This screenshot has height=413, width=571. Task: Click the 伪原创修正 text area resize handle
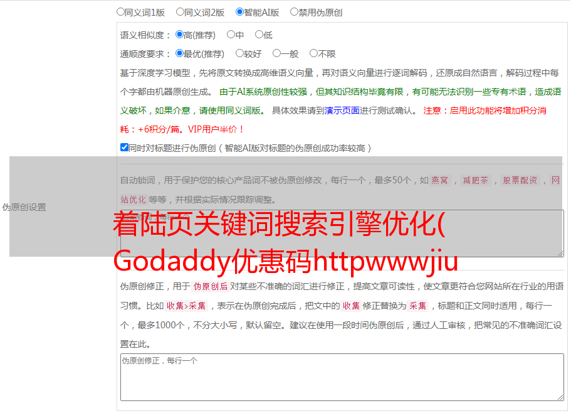[560, 397]
